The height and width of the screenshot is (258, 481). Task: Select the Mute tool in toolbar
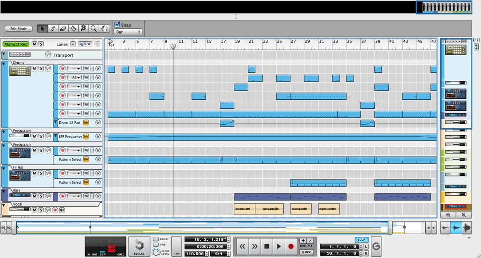pos(83,28)
